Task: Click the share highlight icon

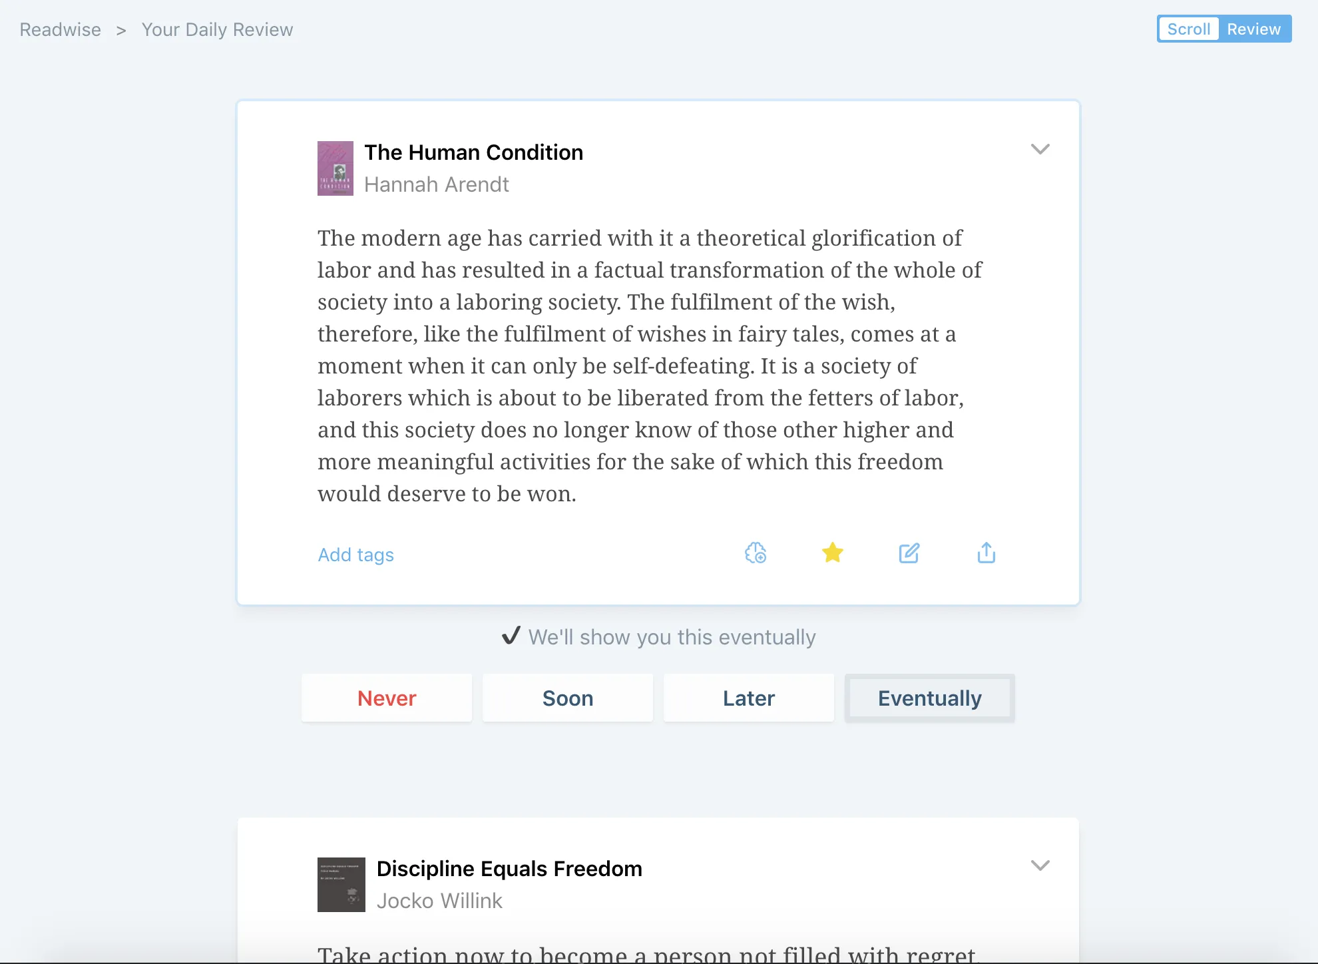Action: point(986,553)
